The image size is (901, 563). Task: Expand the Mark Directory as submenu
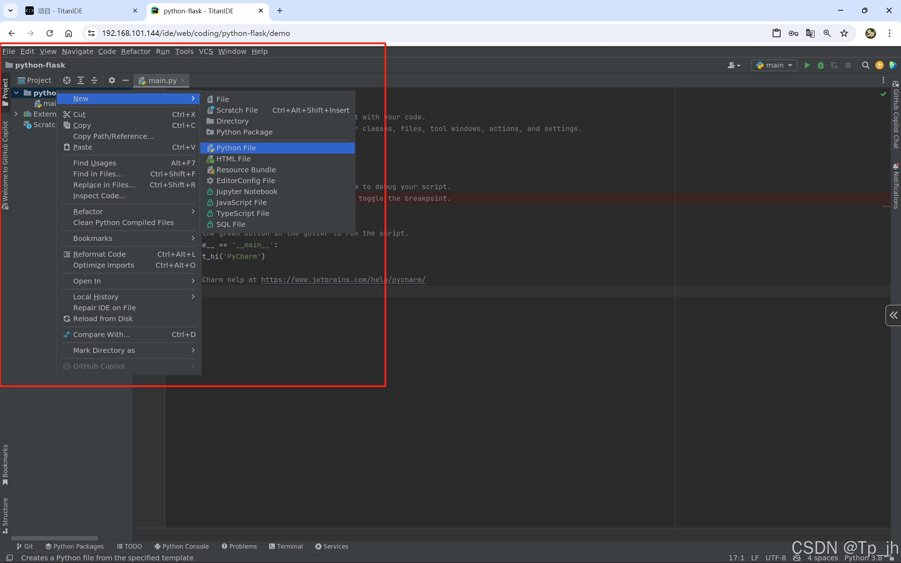(129, 350)
